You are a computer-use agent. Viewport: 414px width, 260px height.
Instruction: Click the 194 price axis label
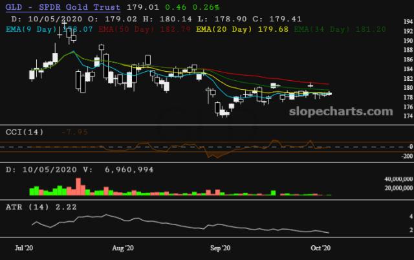pos(408,21)
